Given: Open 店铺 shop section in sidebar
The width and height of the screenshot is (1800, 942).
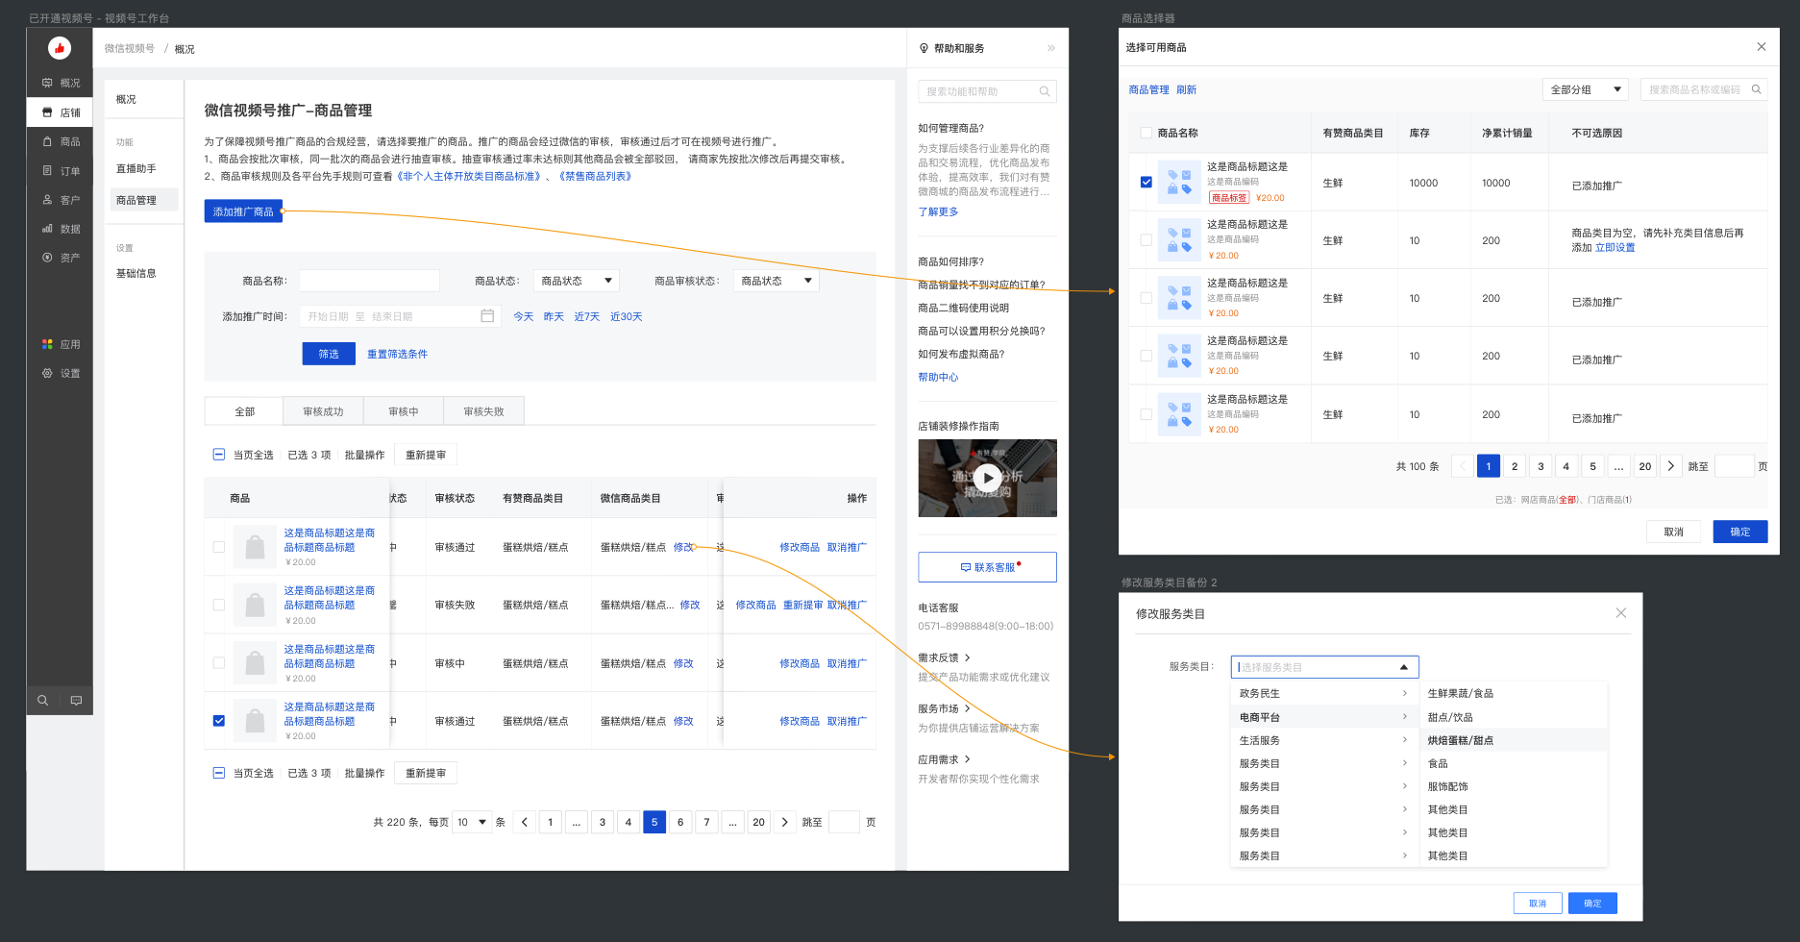Looking at the screenshot, I should tap(61, 112).
